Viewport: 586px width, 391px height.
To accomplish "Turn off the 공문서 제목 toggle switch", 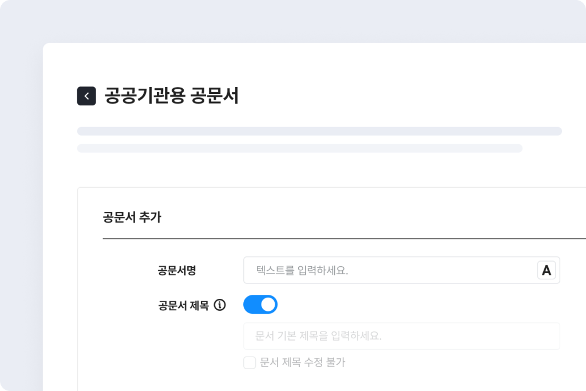I will click(260, 305).
